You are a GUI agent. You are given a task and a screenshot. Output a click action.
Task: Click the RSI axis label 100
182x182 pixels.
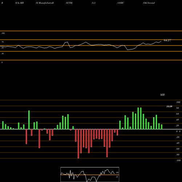pos(3,33)
